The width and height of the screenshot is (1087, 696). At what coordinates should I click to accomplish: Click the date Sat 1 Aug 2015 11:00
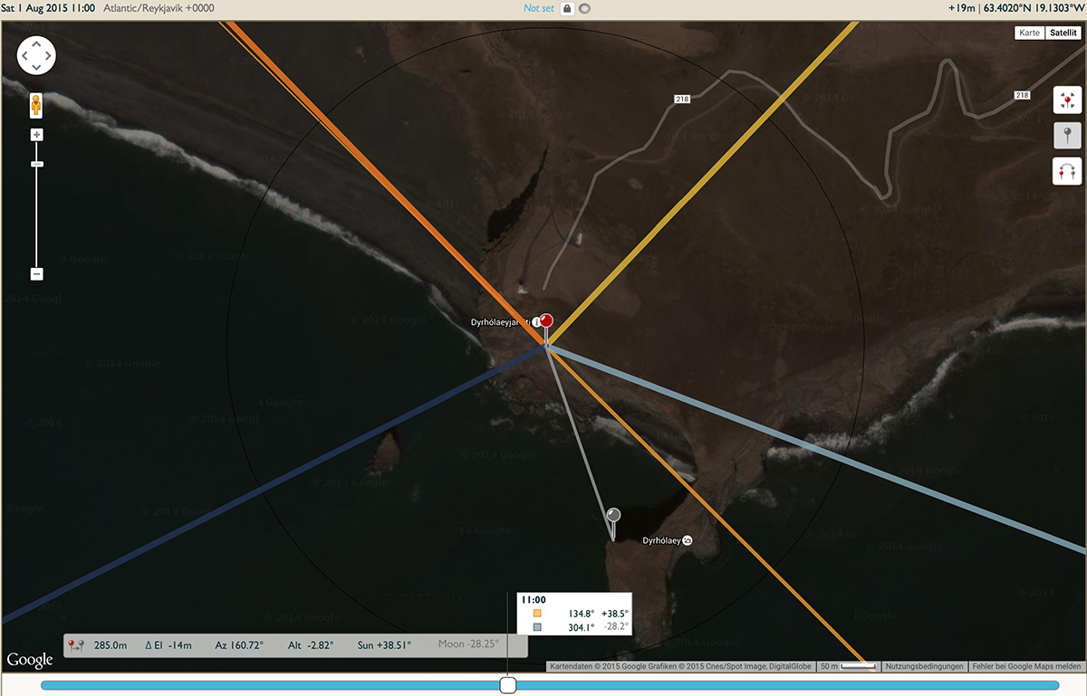tap(49, 8)
